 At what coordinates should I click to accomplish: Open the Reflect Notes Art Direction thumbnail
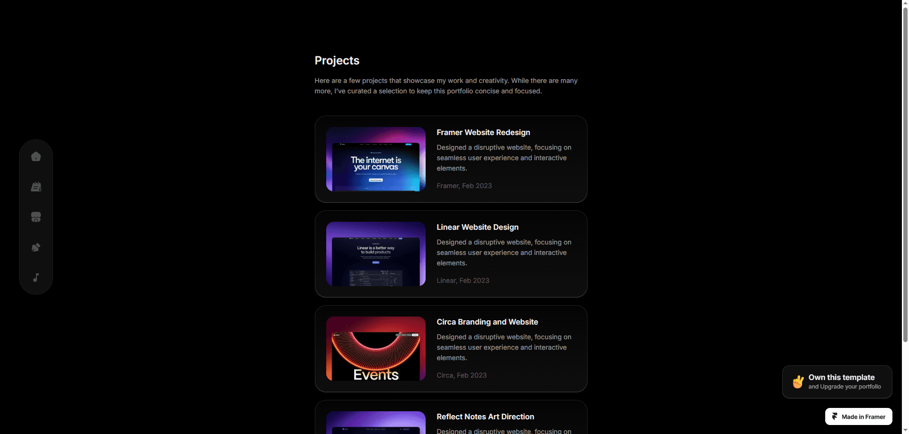pos(376,423)
